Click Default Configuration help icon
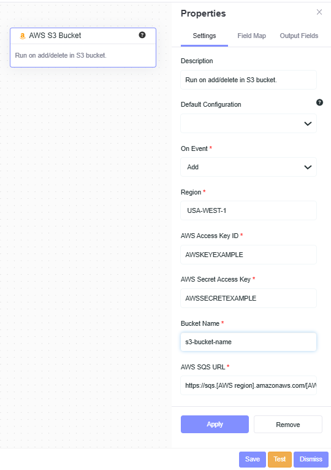Viewport: 331px width, 470px height. [319, 102]
